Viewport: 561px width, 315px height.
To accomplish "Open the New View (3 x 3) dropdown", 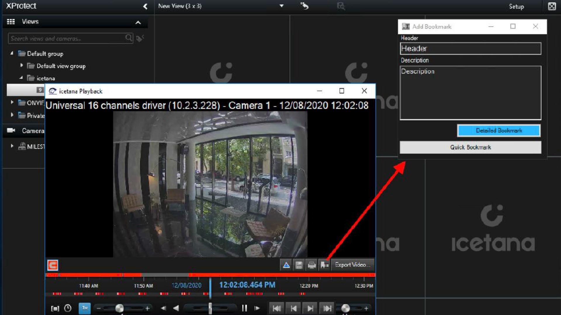I will (281, 6).
